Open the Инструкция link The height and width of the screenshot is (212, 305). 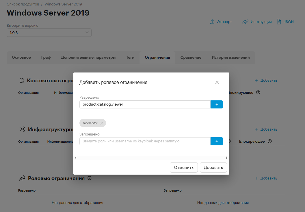click(261, 22)
